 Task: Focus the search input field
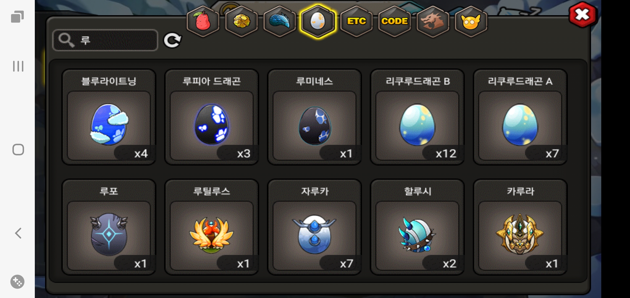coord(105,40)
